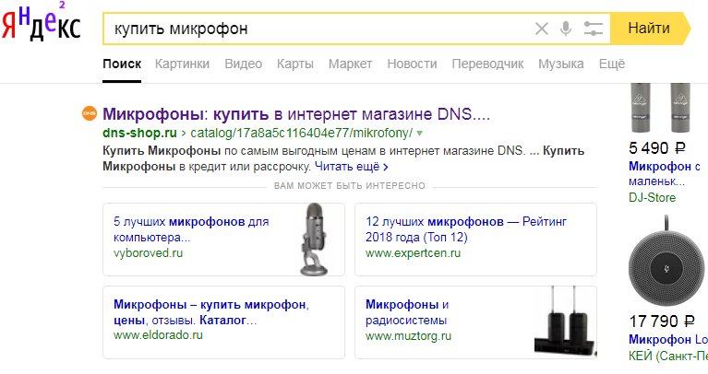Activate voice search microphone icon
708x374 pixels.
coord(565,29)
